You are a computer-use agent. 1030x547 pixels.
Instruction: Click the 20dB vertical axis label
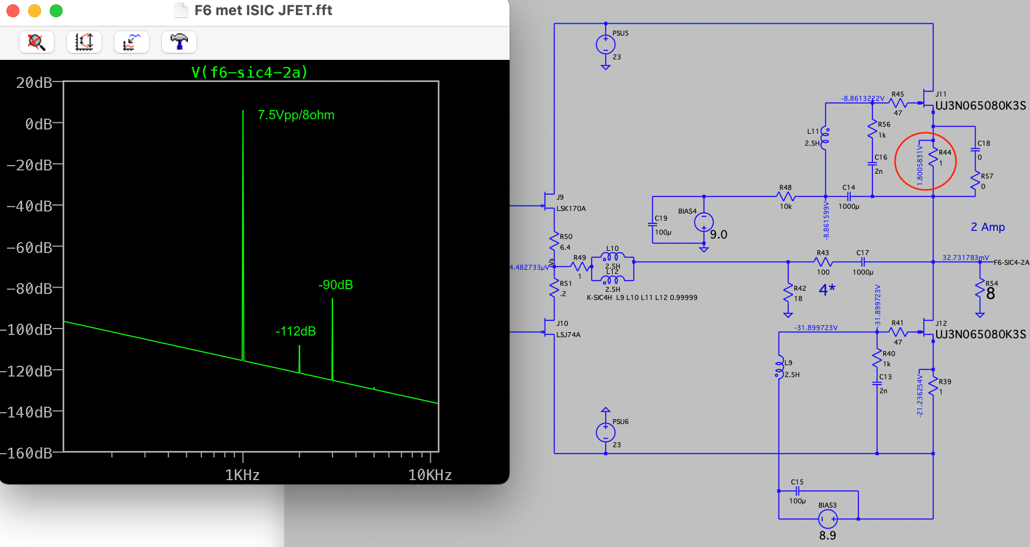[34, 83]
